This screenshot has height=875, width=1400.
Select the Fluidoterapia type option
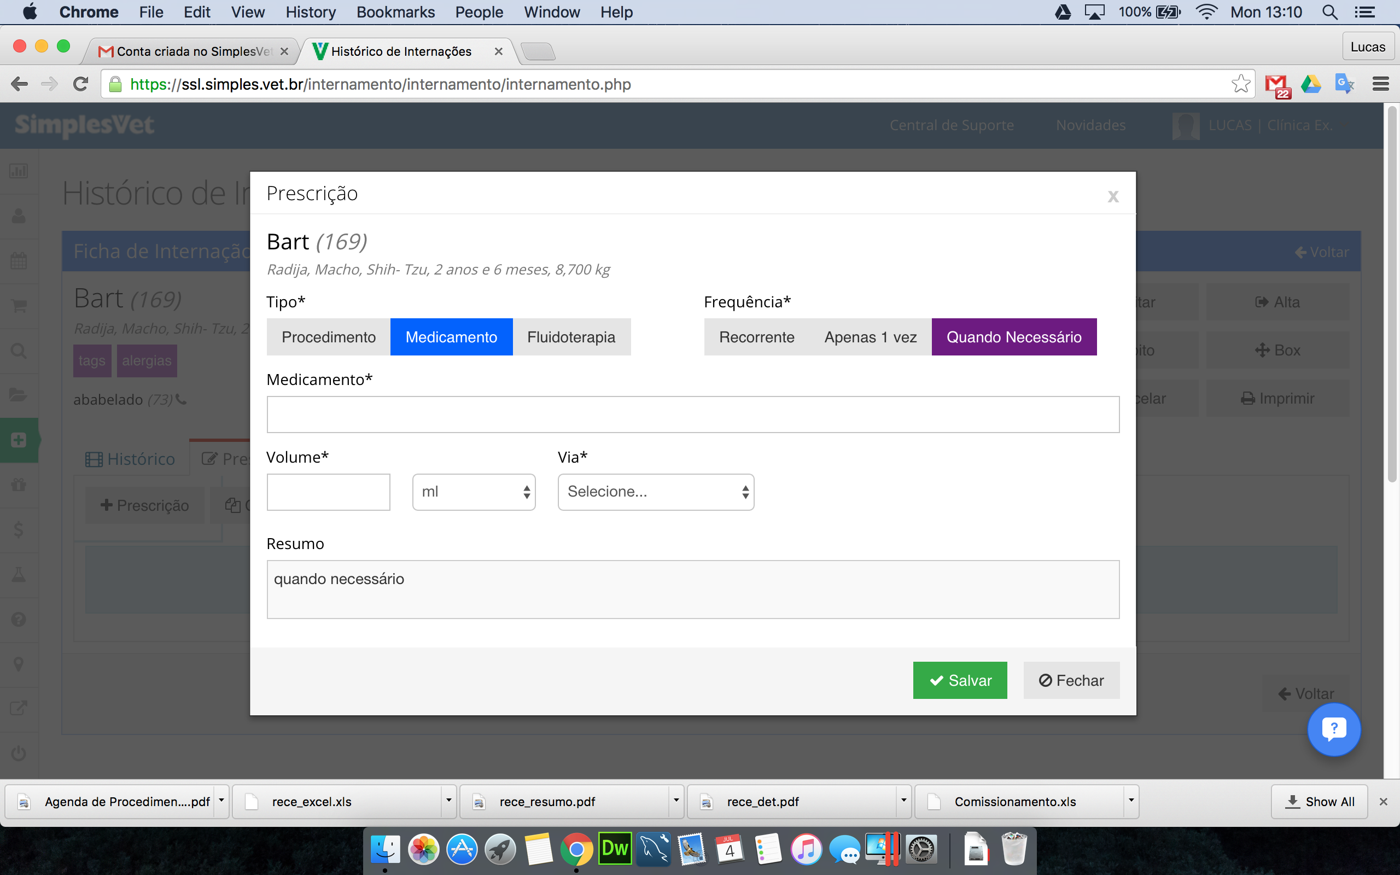[x=571, y=337]
